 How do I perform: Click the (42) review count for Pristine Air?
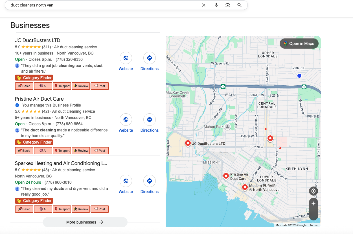tap(45, 111)
